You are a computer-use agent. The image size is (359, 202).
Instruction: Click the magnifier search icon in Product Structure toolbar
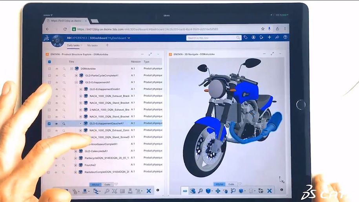click(x=107, y=191)
